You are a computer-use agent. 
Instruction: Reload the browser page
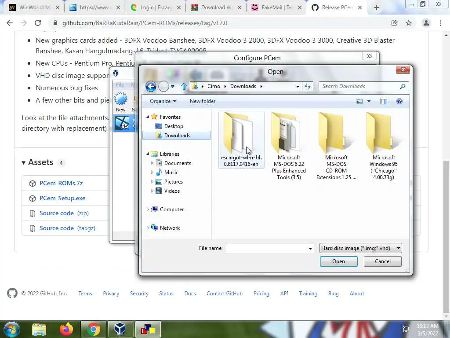coord(38,23)
